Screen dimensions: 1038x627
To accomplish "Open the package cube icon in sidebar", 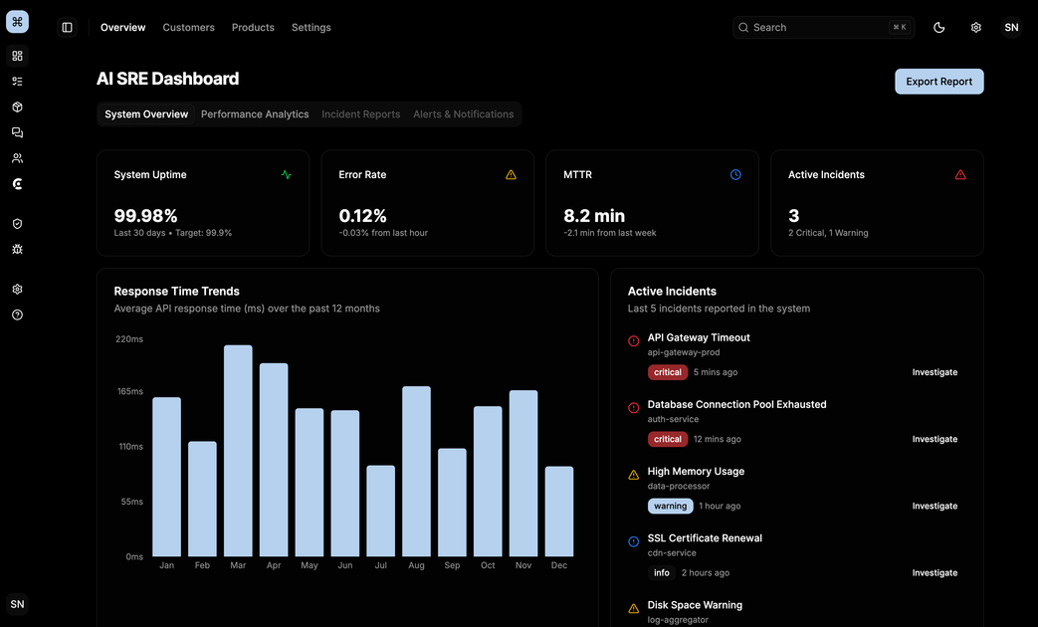I will coord(17,107).
